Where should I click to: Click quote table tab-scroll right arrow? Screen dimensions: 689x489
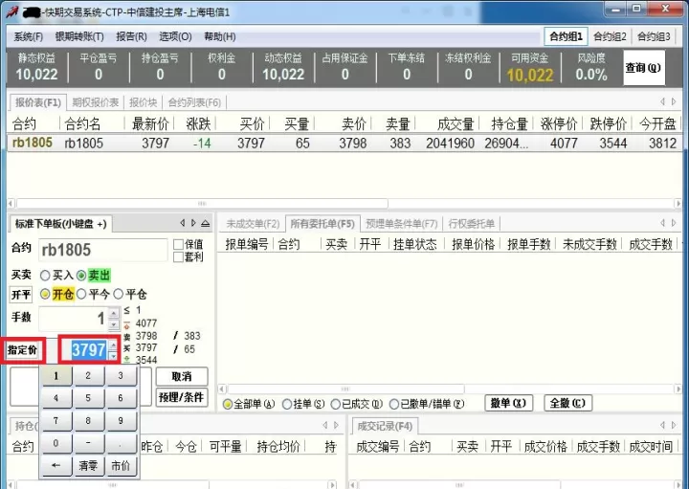coord(674,102)
